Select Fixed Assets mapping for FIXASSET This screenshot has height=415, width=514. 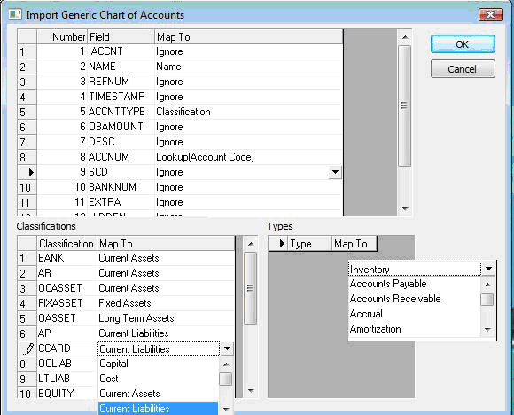tap(166, 303)
